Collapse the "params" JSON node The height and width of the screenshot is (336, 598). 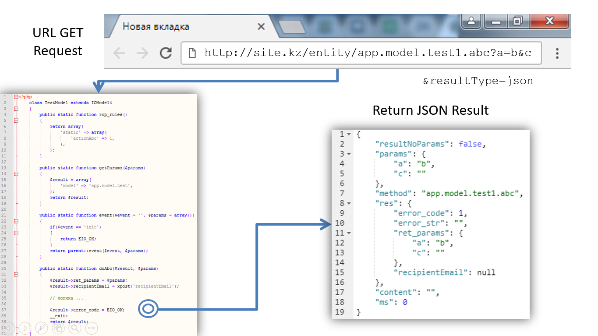tap(349, 154)
